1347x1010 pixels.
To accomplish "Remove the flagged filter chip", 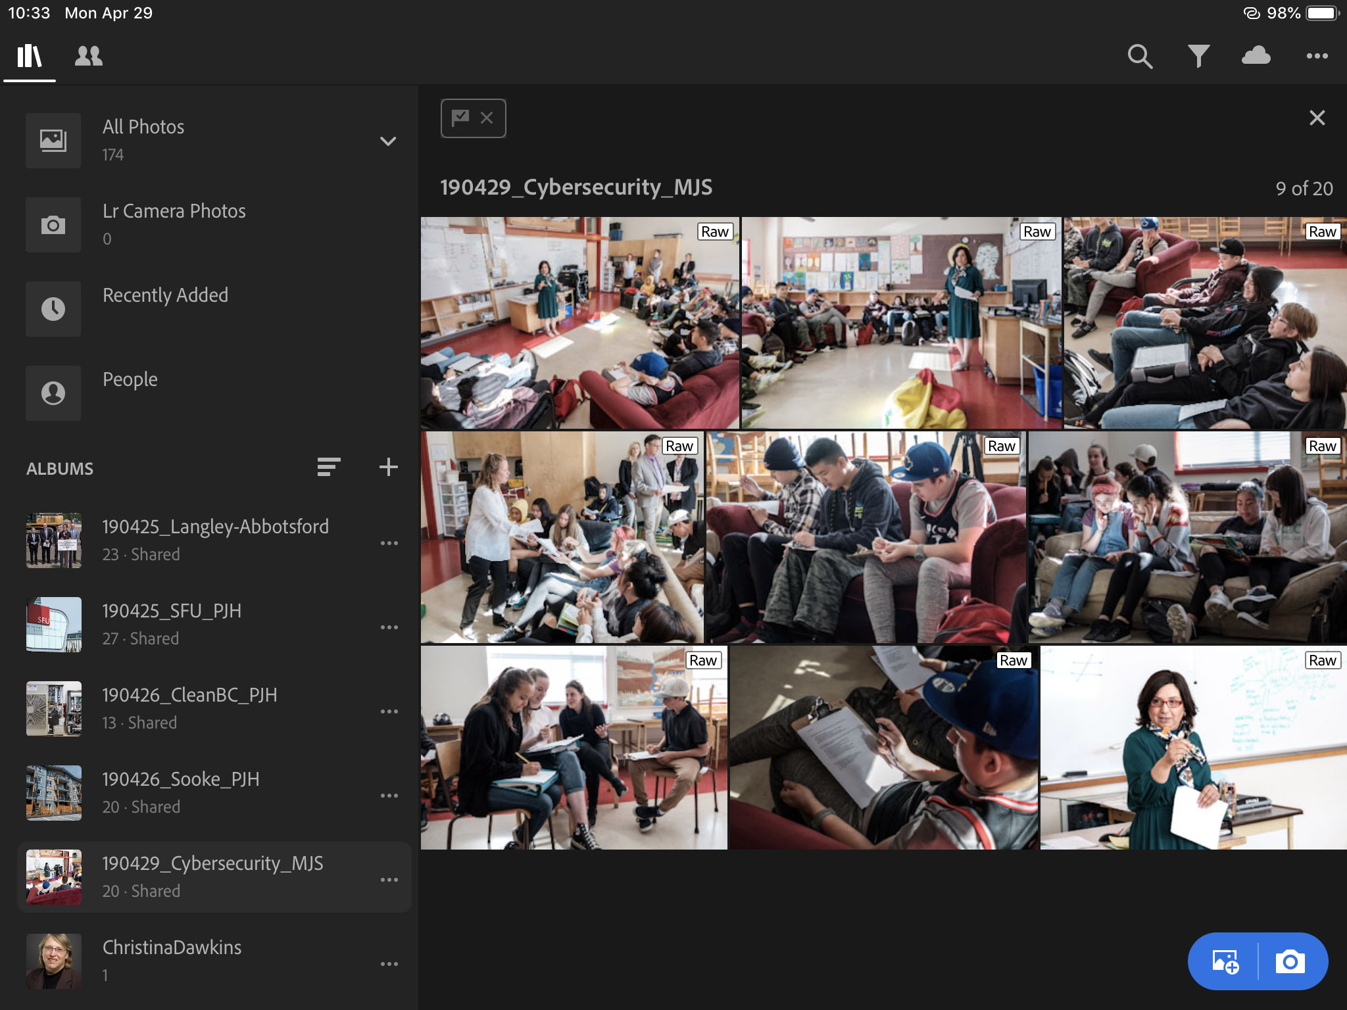I will pyautogui.click(x=487, y=118).
